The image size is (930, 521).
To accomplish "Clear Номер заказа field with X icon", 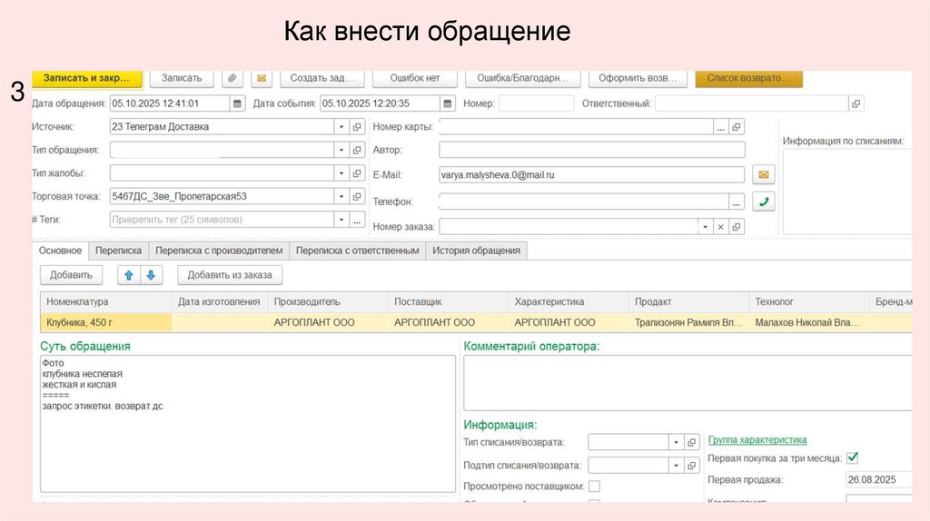I will click(720, 227).
